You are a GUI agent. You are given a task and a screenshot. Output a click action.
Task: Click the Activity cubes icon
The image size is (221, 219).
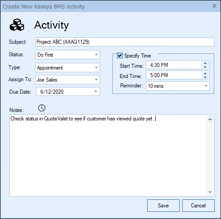tap(17, 25)
